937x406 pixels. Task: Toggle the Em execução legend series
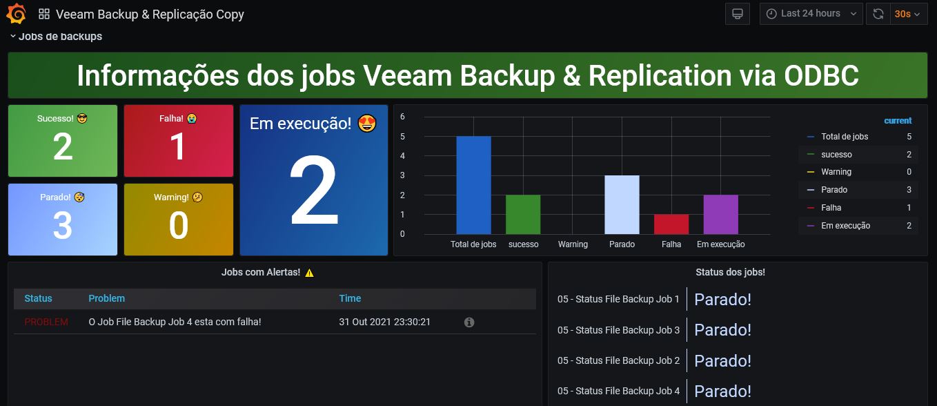click(x=845, y=226)
